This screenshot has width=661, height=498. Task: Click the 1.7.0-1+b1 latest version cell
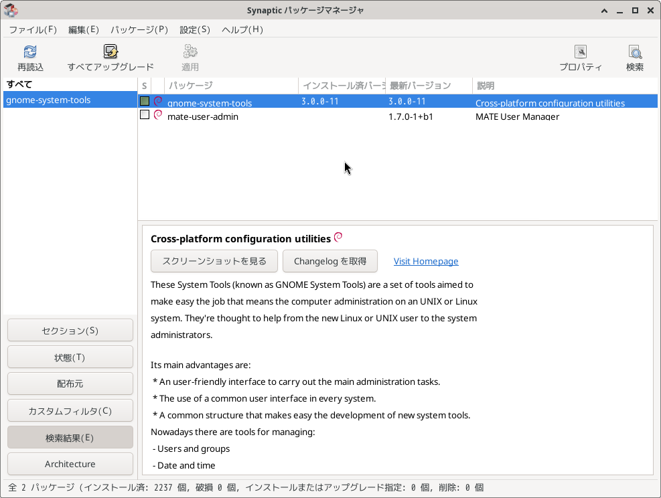tap(411, 116)
